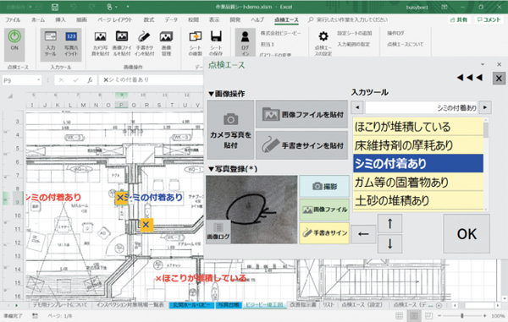
Task: Cancel entry with formula bar X icon
Action: pos(61,79)
